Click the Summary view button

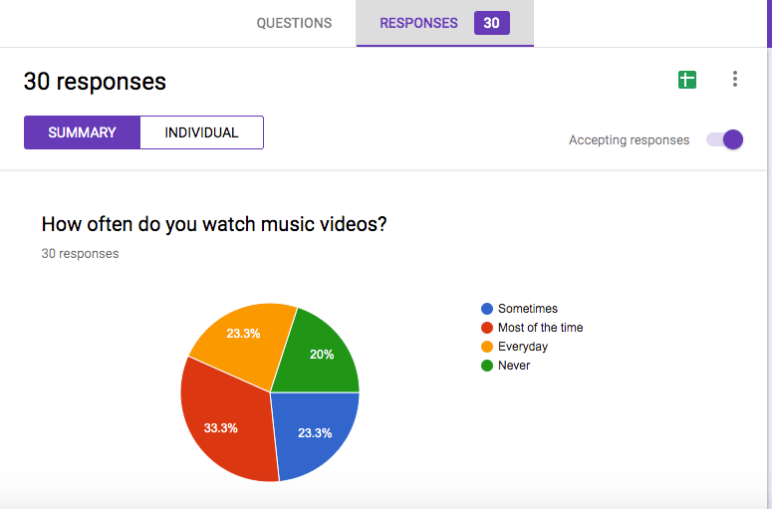82,132
